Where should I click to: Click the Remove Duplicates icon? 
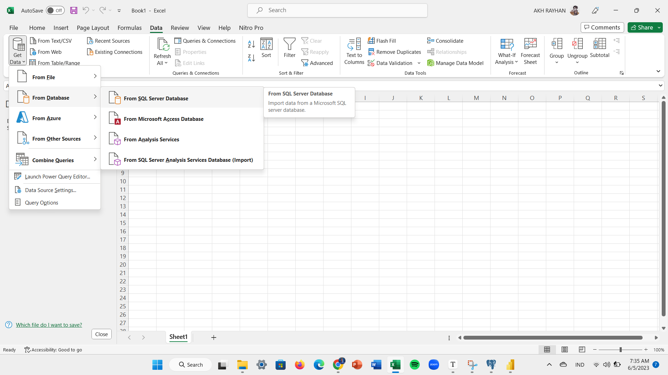click(371, 52)
